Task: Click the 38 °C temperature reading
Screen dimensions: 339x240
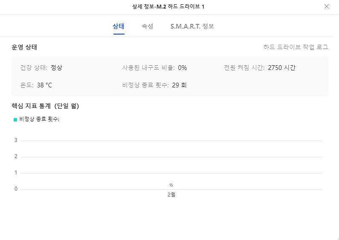Action: point(44,85)
